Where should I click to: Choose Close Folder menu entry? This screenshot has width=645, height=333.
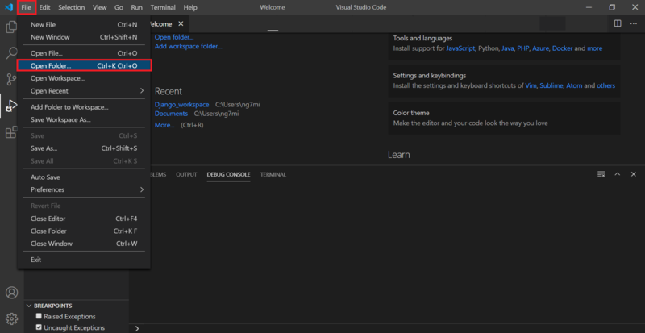point(84,231)
